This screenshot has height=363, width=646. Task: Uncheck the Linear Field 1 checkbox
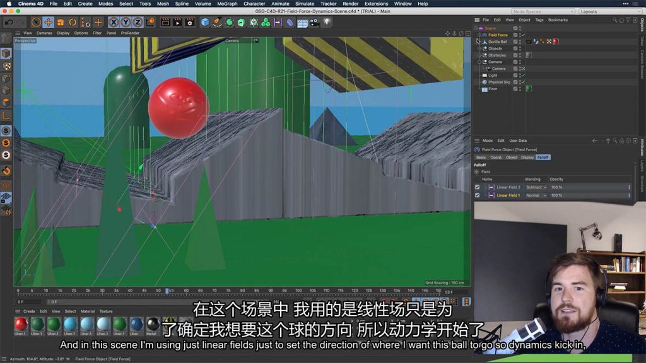tap(478, 195)
